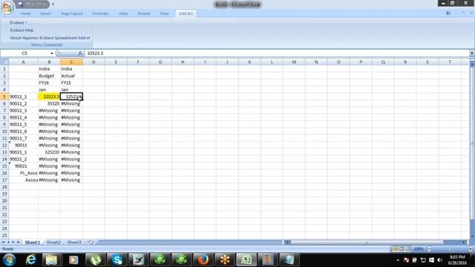Click cell C3 labeled FY15
Viewport: 475px width, 267px height.
click(x=71, y=82)
